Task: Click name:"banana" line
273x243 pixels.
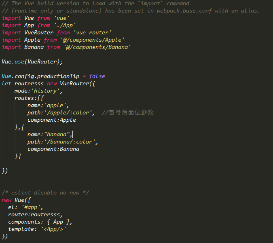Action: (50, 135)
